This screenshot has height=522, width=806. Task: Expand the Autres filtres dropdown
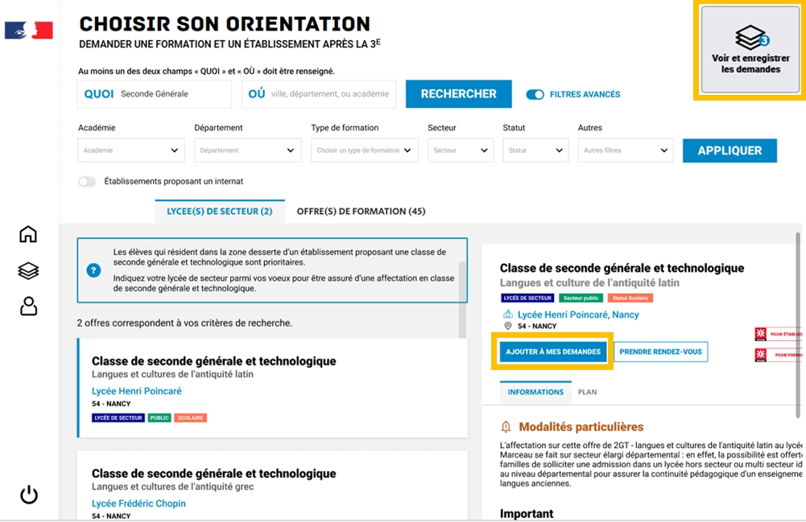(625, 150)
